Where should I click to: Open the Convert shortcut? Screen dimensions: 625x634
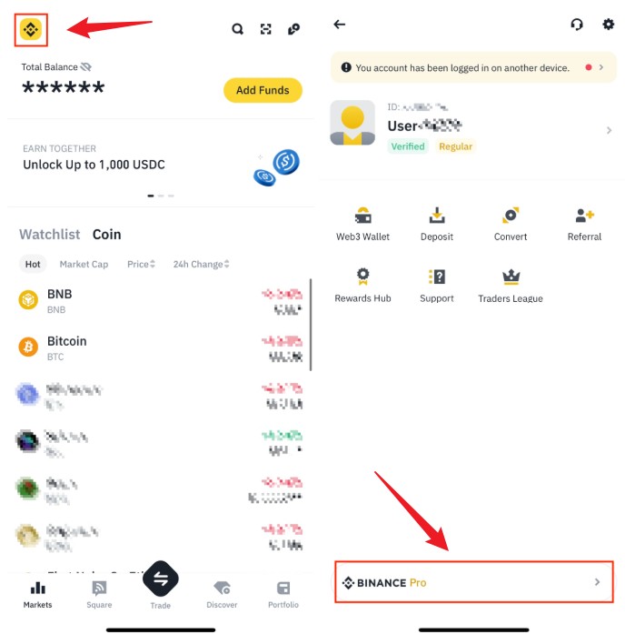[x=511, y=224]
